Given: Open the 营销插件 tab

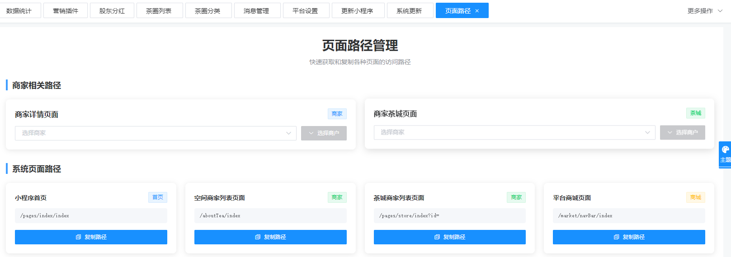Looking at the screenshot, I should click(66, 11).
